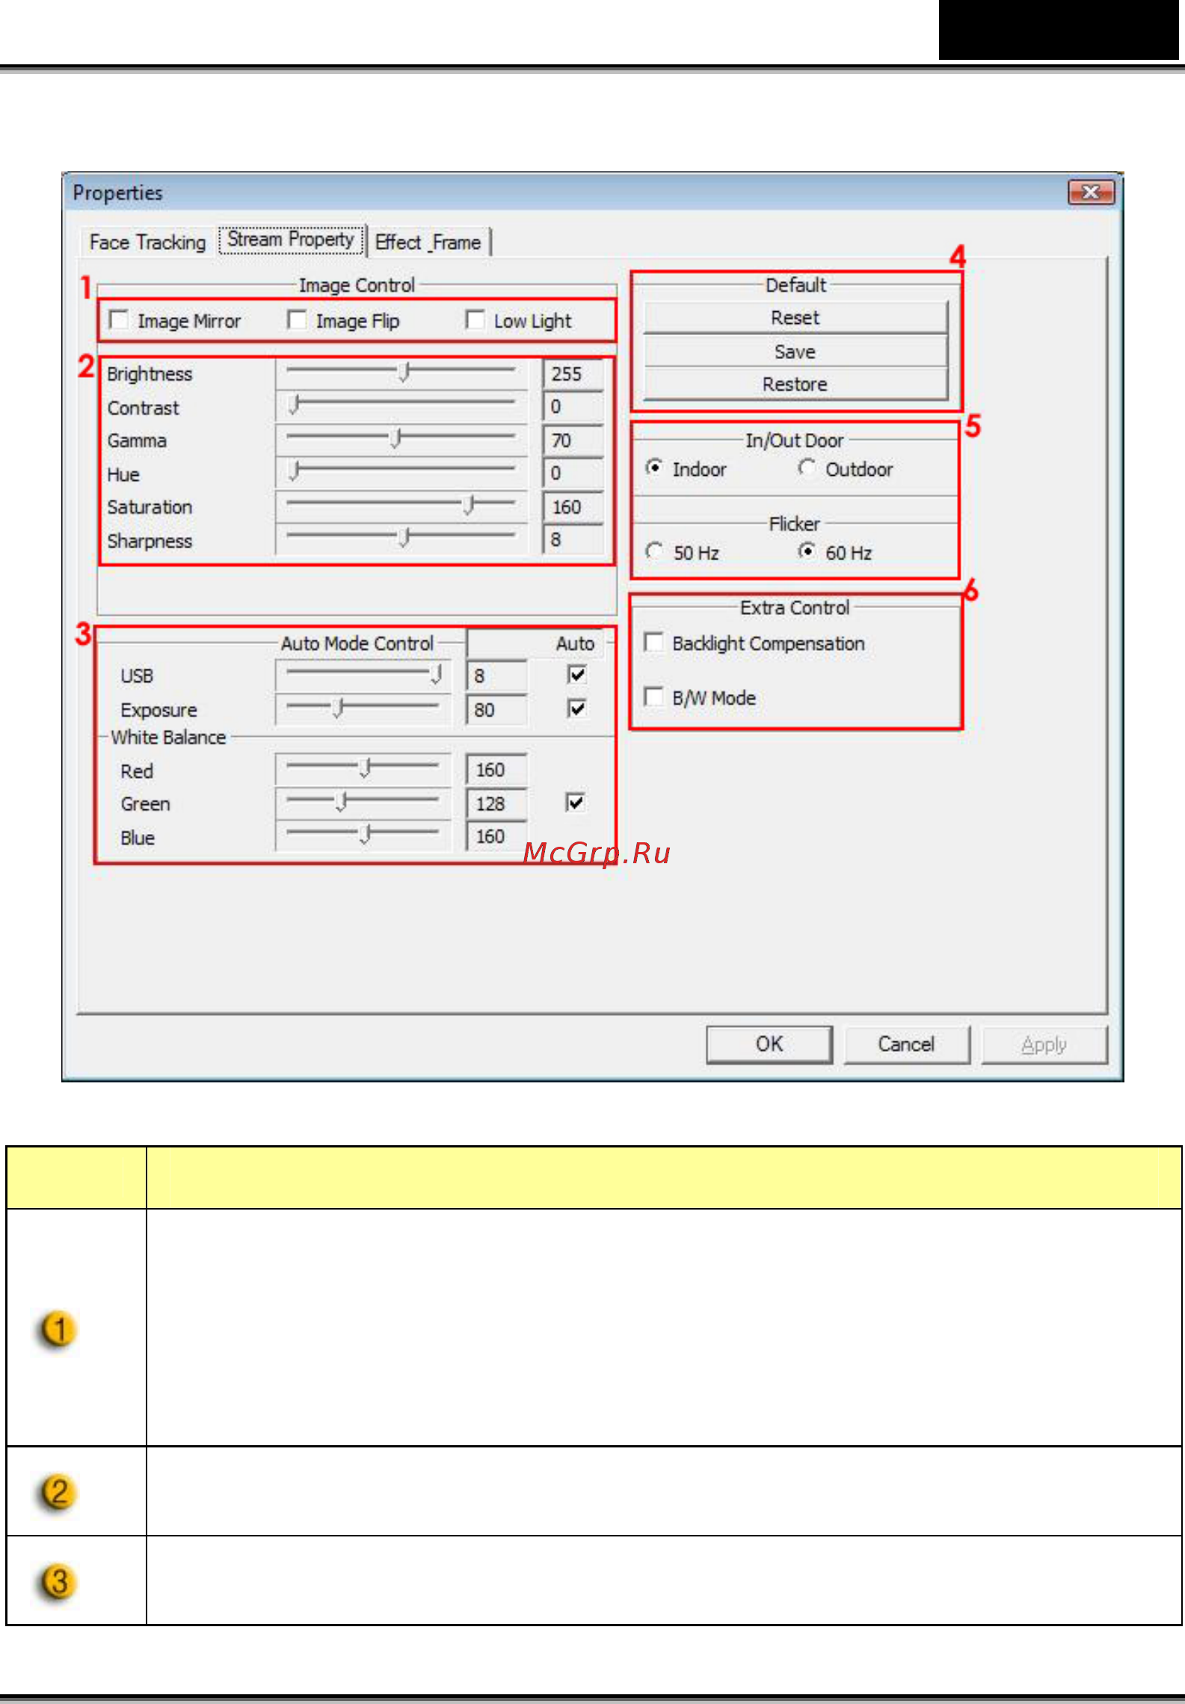Click the Contrast slider
The height and width of the screenshot is (1704, 1185).
(401, 406)
